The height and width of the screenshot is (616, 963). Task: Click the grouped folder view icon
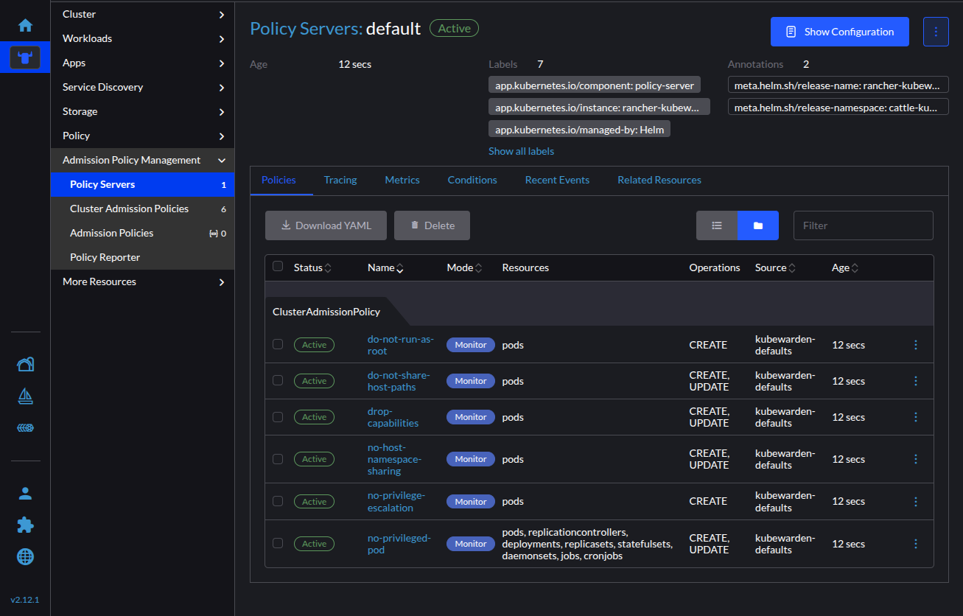coord(758,225)
